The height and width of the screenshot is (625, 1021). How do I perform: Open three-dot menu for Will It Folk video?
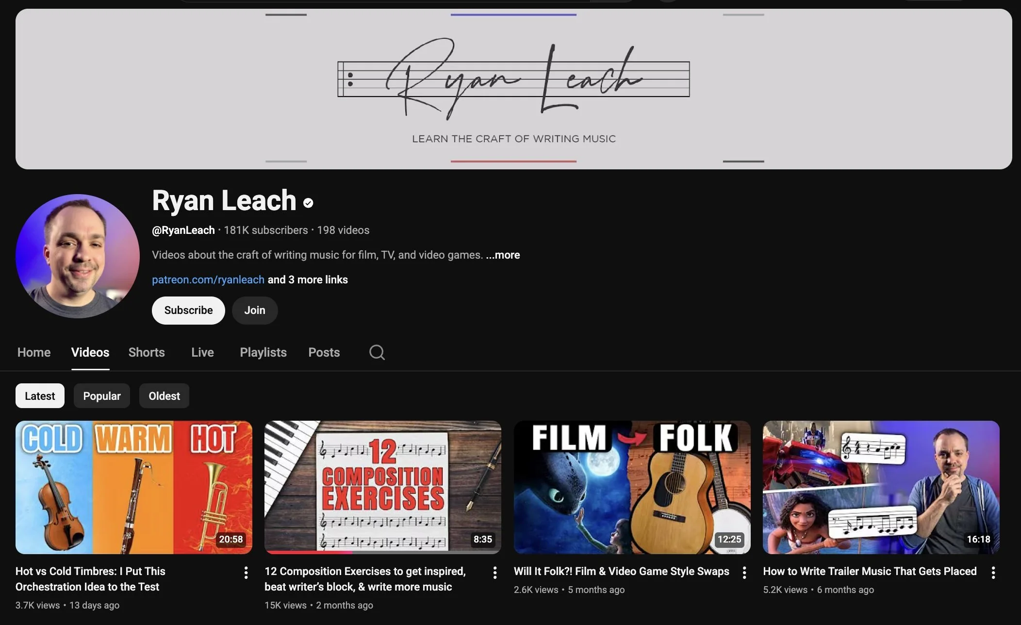(x=744, y=573)
